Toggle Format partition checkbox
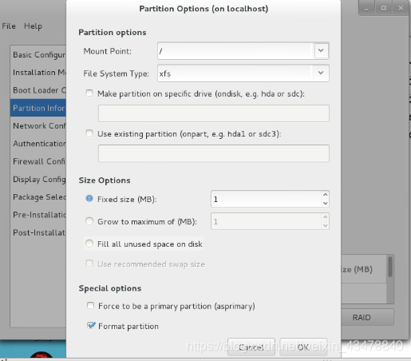 tap(91, 325)
